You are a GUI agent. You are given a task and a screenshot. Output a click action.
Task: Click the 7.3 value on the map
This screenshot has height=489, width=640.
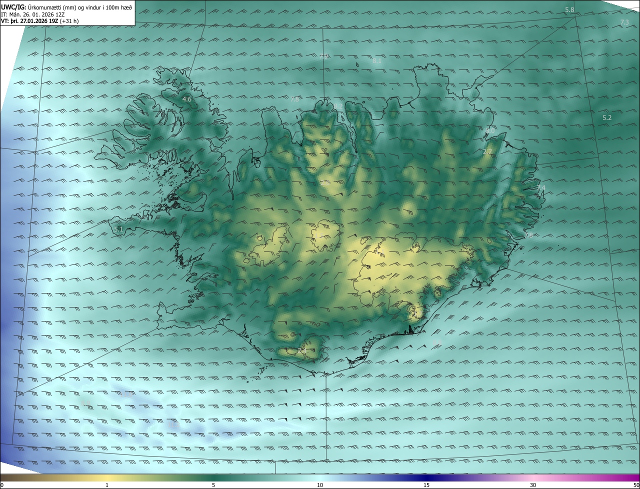624,22
